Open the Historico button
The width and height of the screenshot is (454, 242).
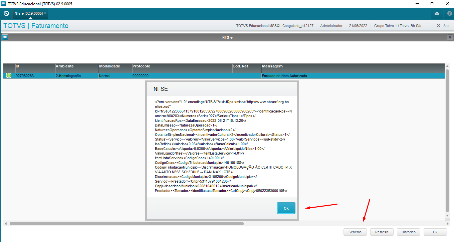point(409,232)
